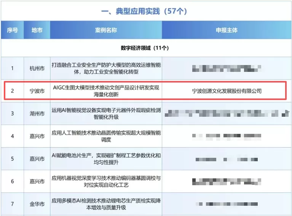Click the 典型应用实践 (57个) title
Image resolution: width=292 pixels, height=216 pixels.
(144, 11)
